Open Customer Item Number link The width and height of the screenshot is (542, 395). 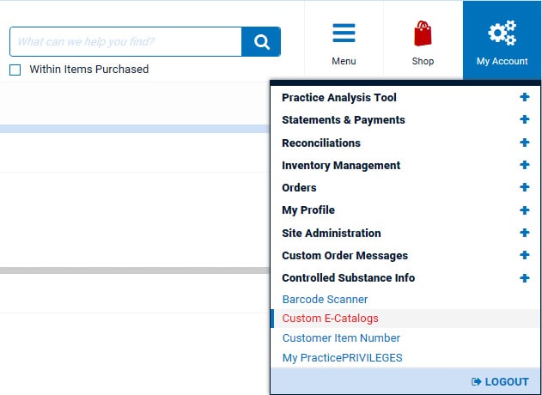pos(341,338)
